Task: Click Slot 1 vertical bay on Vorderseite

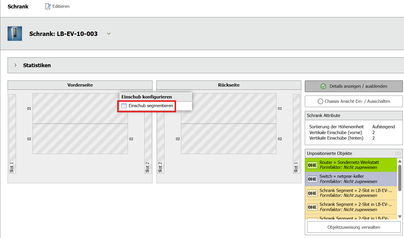Action: pos(12,133)
